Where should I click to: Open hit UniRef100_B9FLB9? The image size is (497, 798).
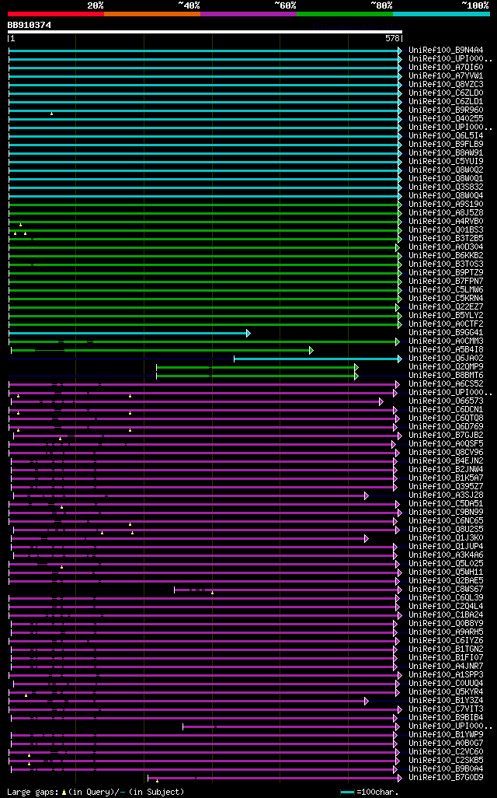(447, 144)
